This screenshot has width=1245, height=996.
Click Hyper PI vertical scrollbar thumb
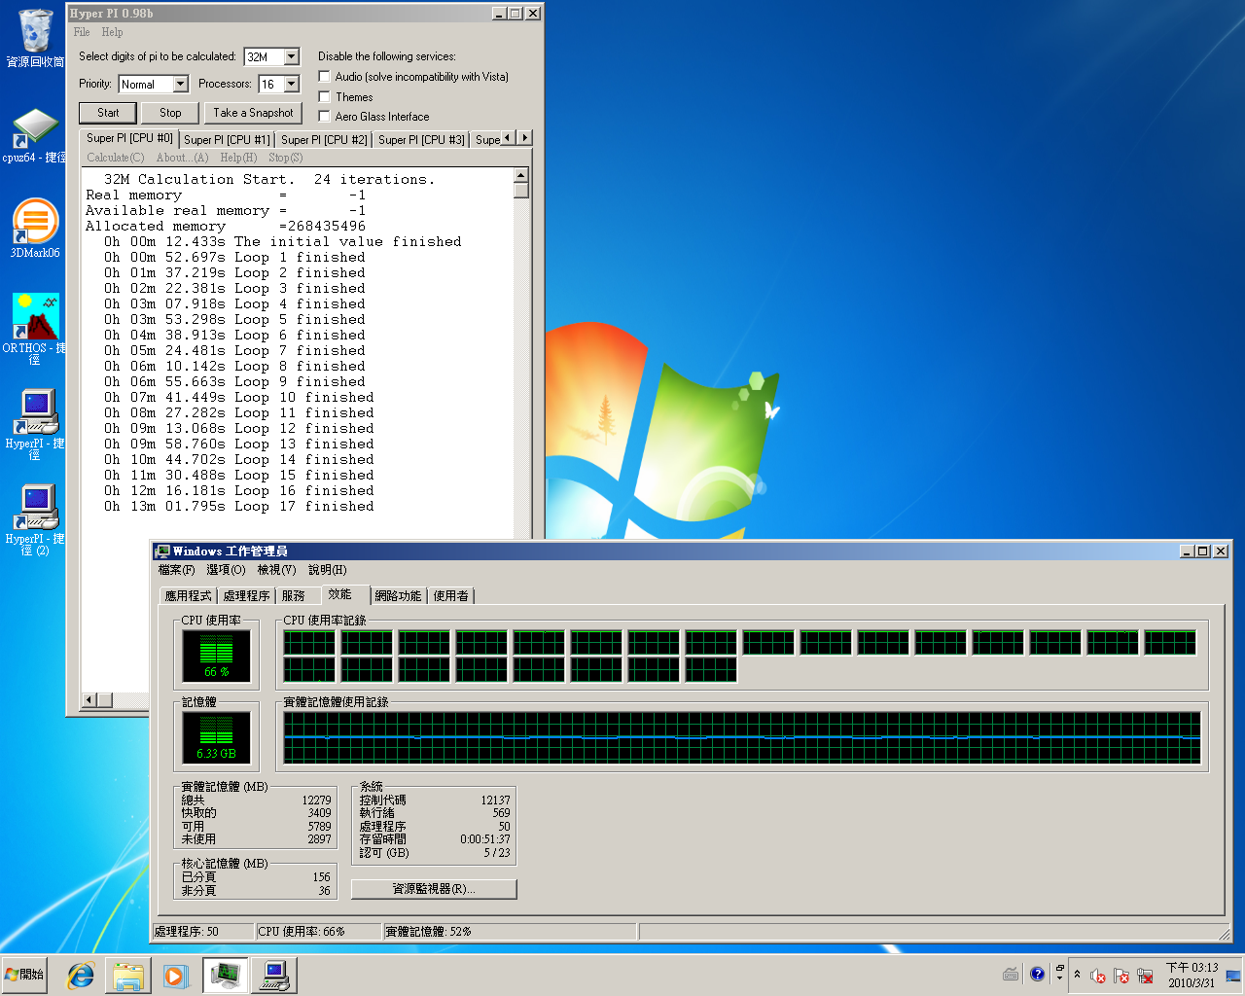coord(520,191)
